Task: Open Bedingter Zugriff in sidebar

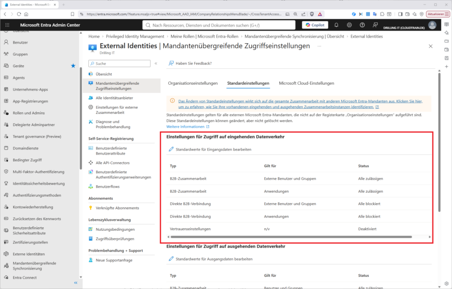Action: point(27,160)
